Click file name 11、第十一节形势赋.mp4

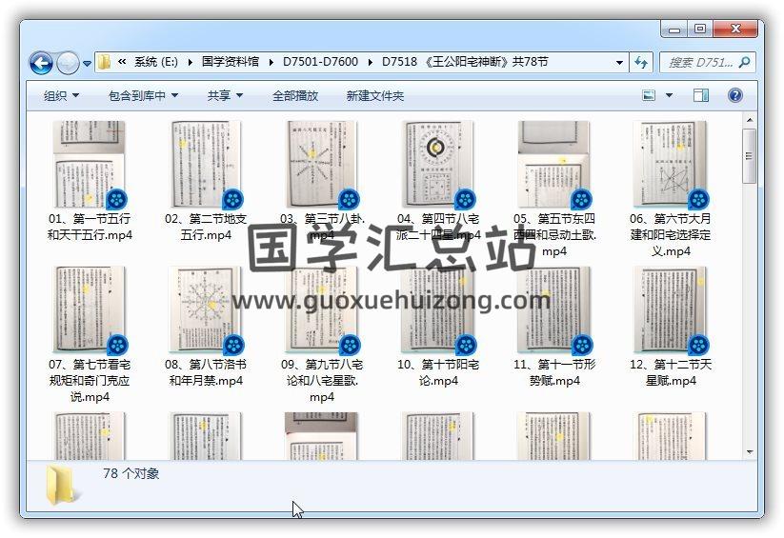[x=554, y=372]
